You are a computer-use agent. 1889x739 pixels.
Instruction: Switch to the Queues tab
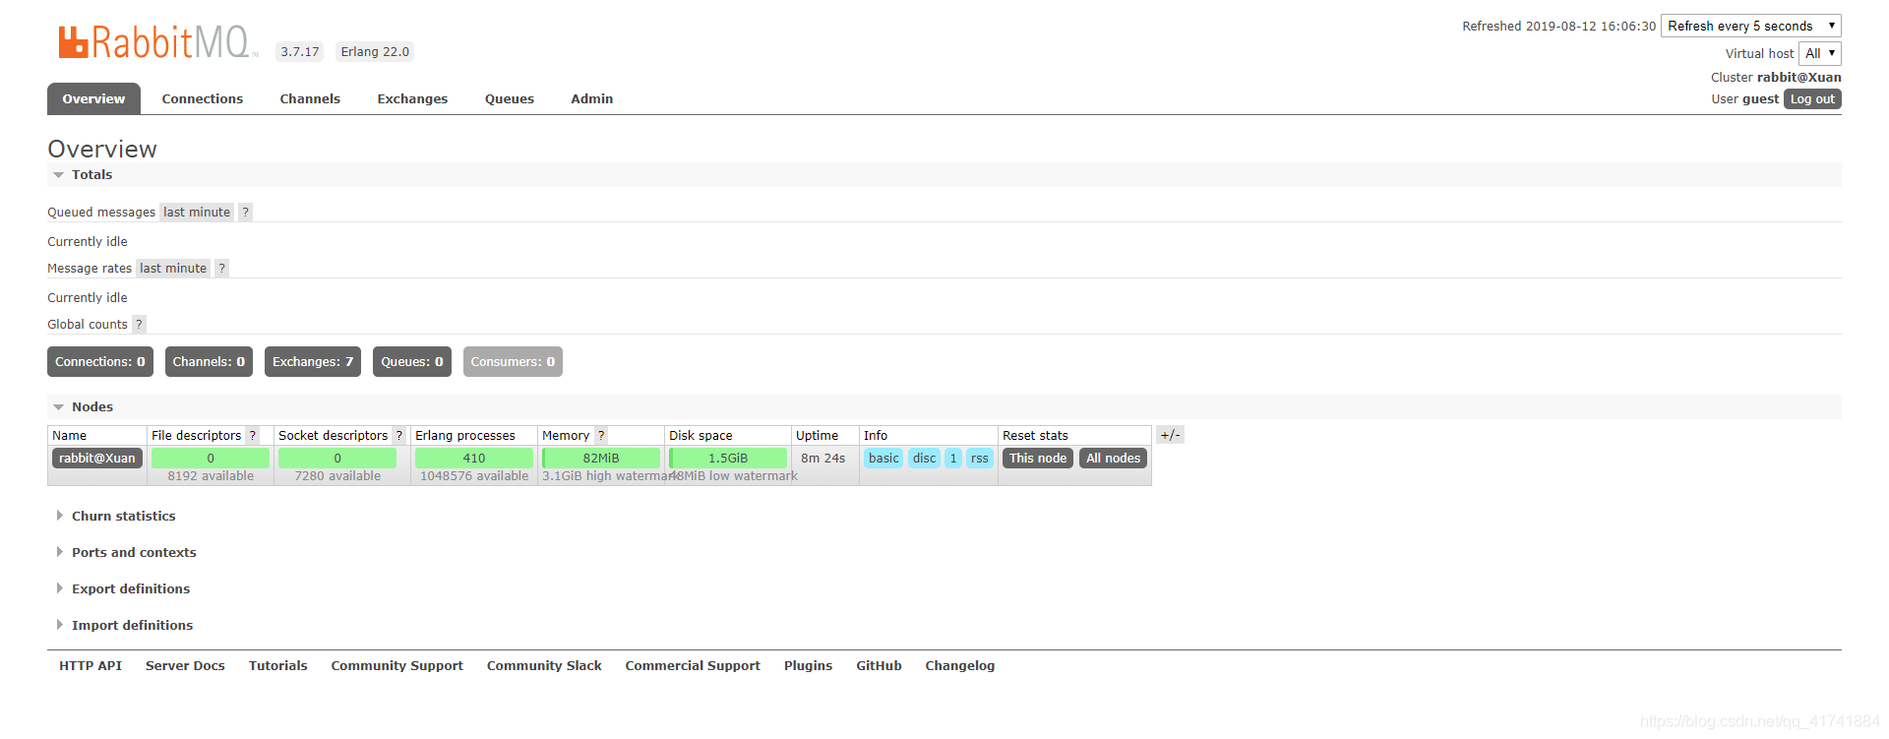point(510,98)
